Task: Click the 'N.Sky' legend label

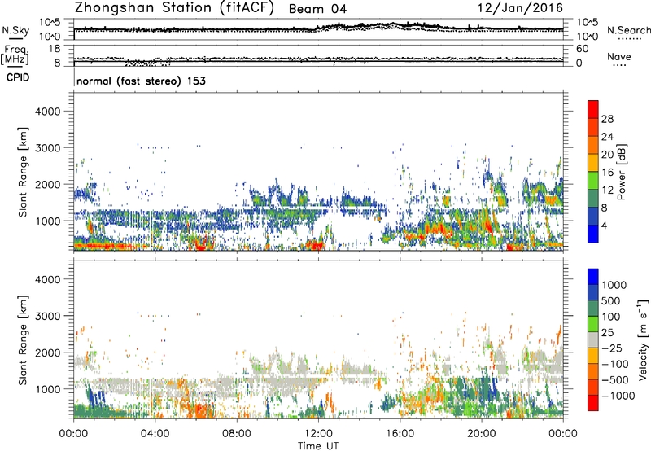Action: 15,30
